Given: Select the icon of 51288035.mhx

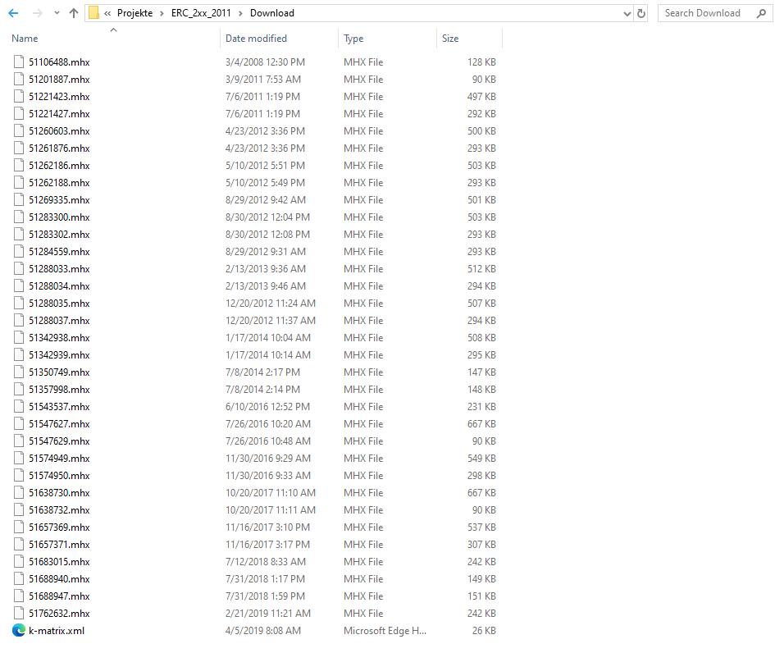Looking at the screenshot, I should (x=19, y=303).
